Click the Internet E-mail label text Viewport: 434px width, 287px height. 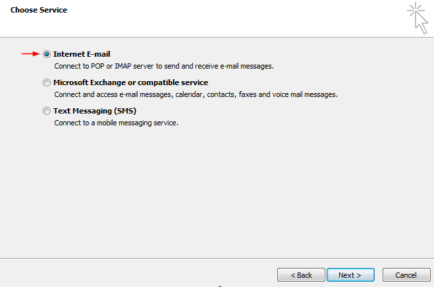(82, 54)
